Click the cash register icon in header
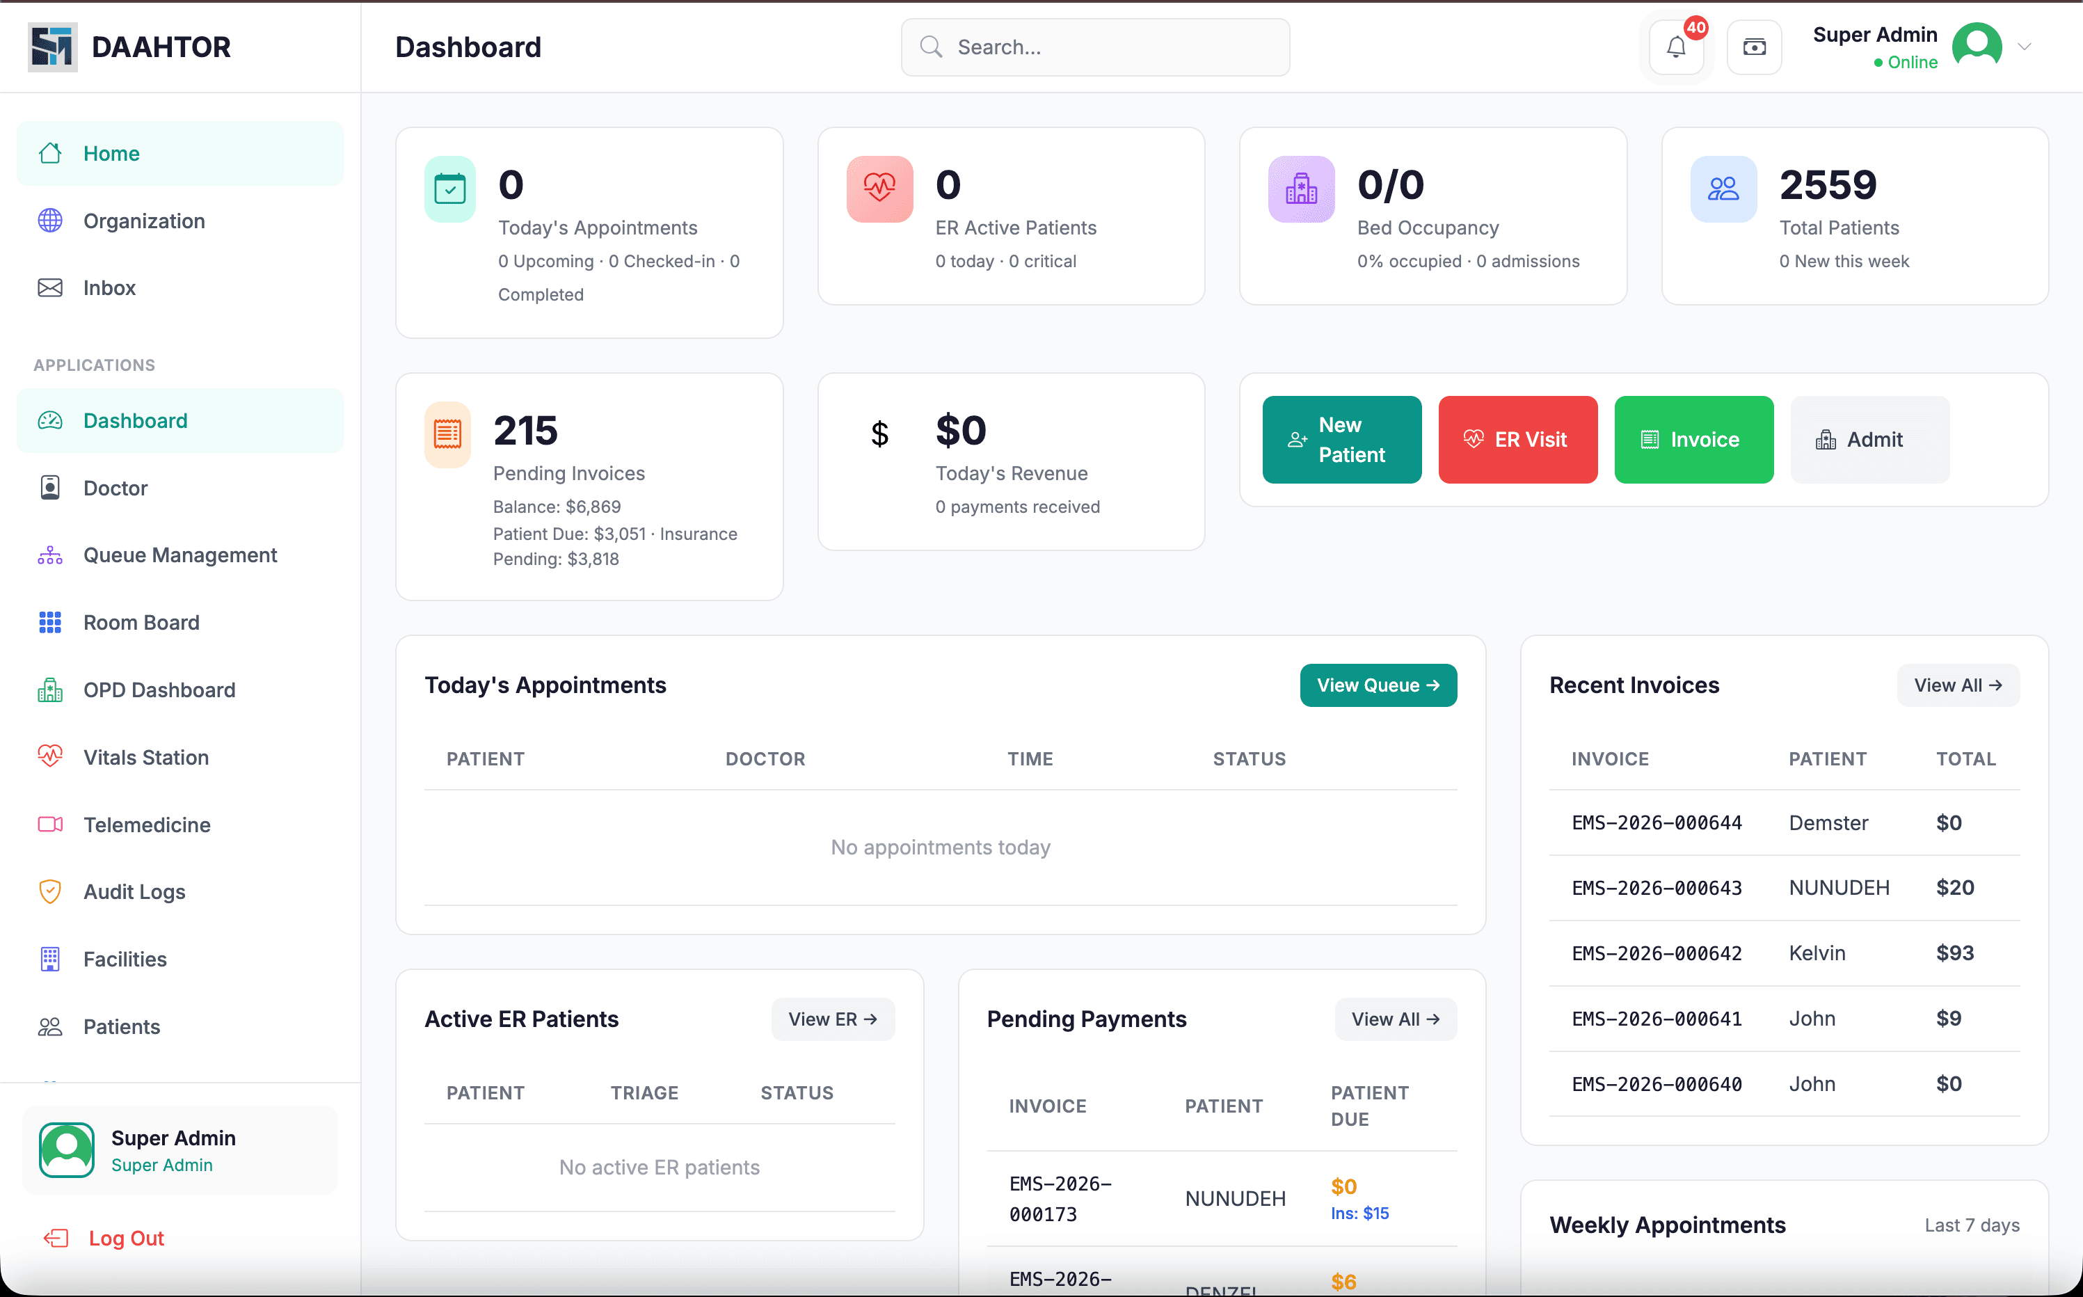The image size is (2083, 1297). click(x=1754, y=47)
